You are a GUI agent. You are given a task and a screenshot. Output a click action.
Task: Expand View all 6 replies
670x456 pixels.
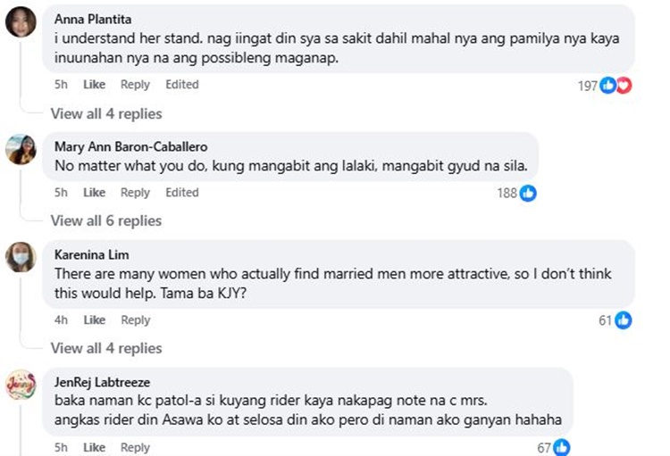click(106, 220)
